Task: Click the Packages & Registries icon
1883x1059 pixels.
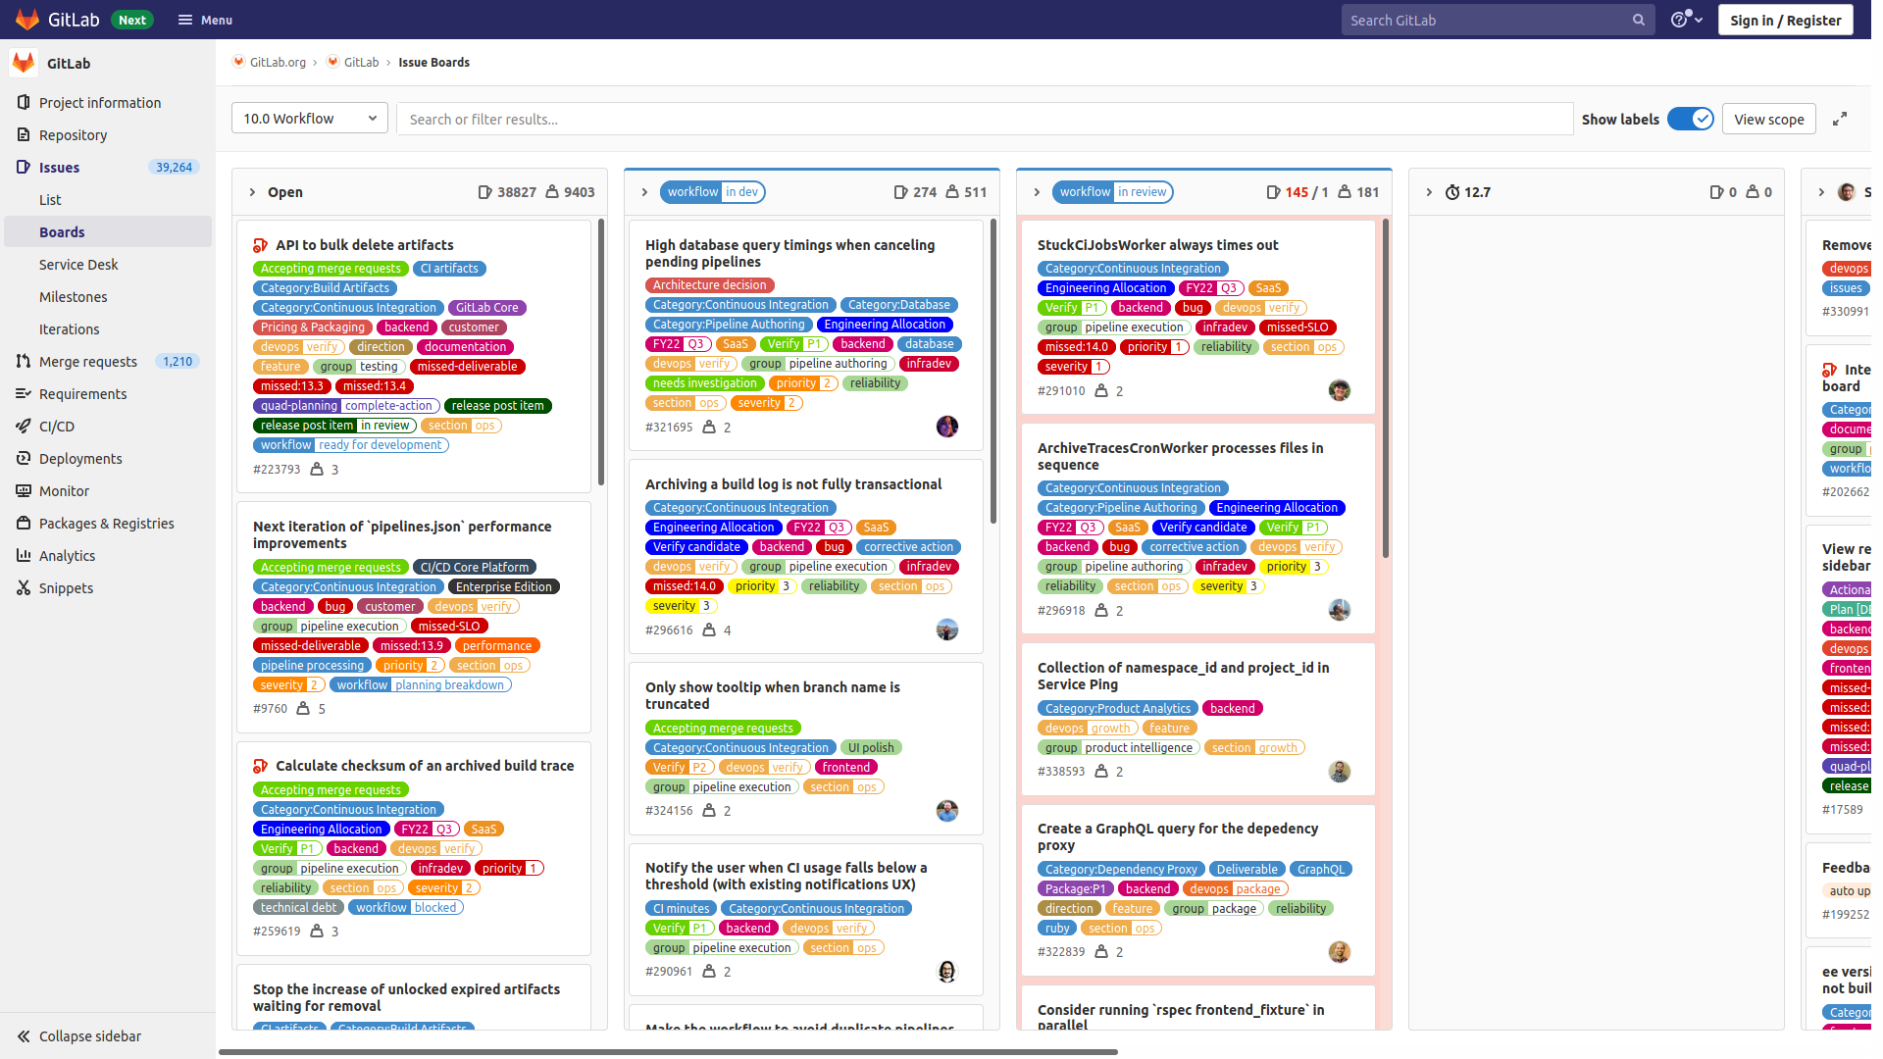Action: 24,524
